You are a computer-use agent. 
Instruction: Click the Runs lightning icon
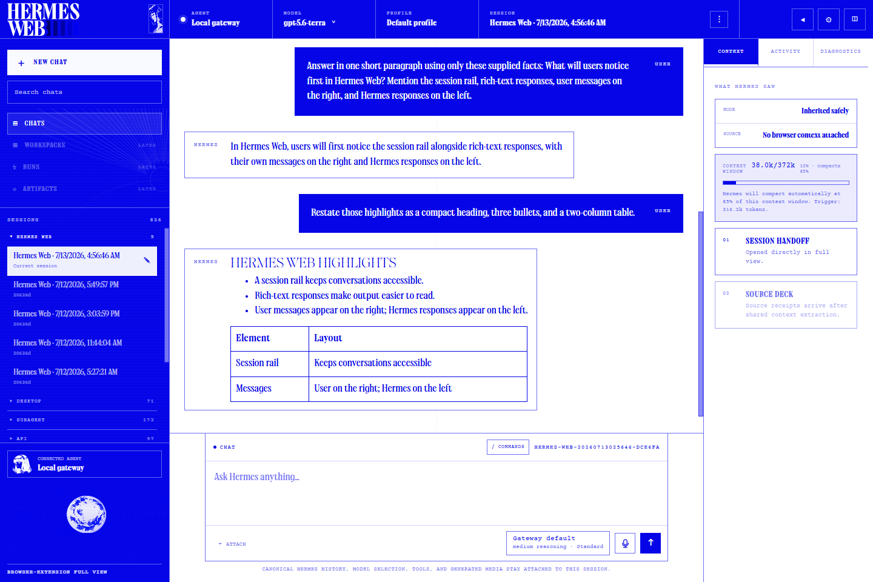(15, 167)
